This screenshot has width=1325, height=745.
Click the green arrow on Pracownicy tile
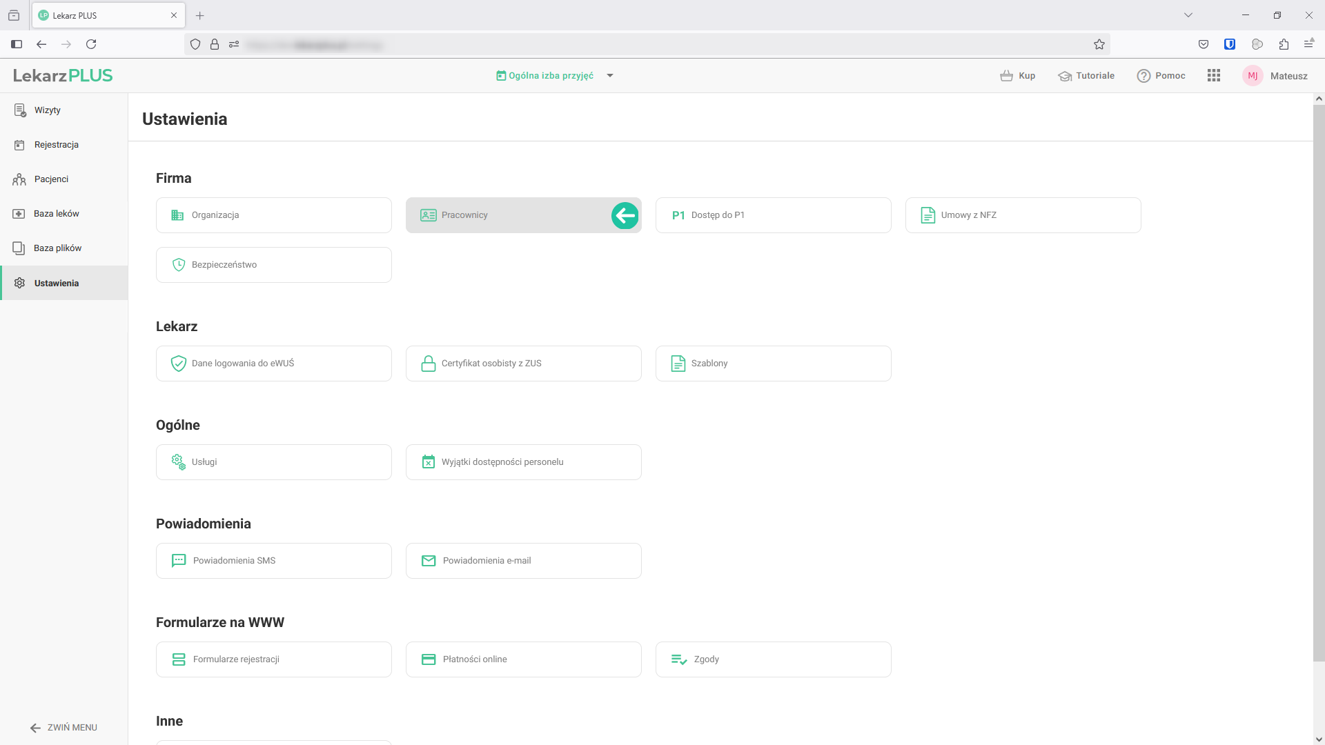625,216
